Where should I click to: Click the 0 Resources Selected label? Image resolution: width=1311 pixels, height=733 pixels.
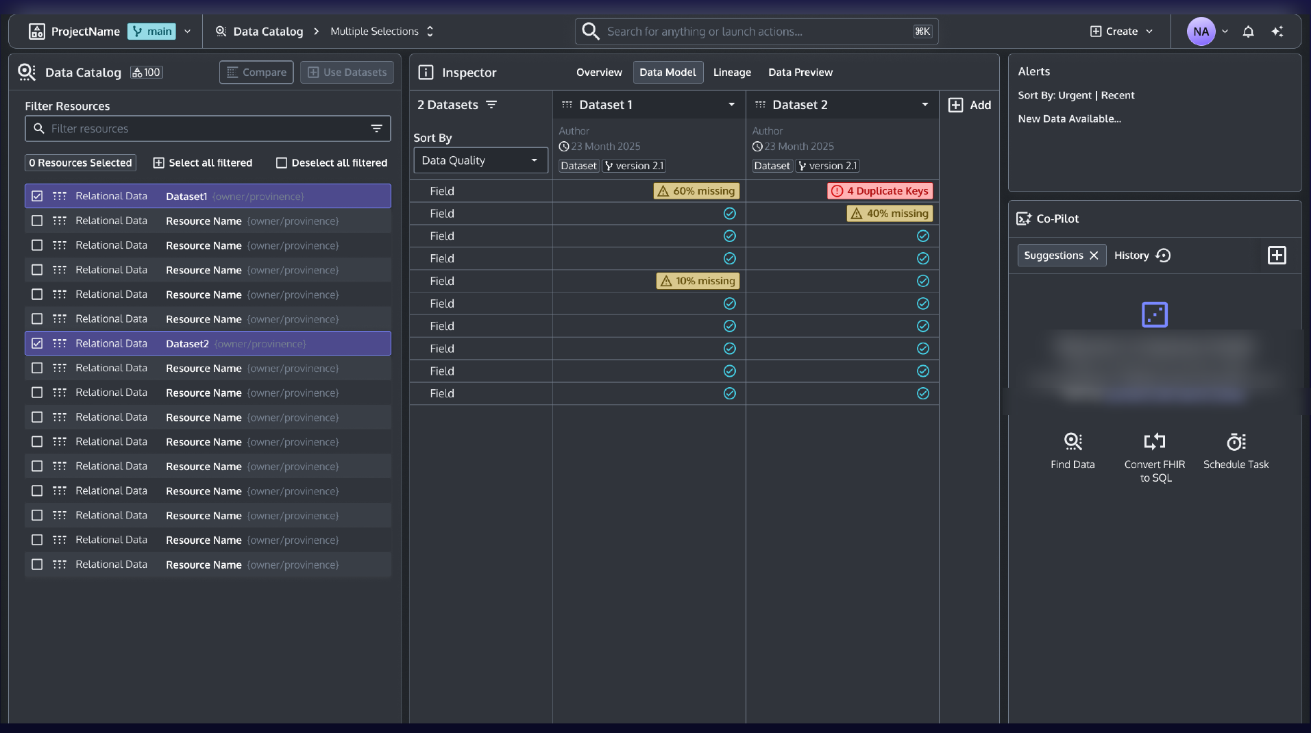(x=80, y=163)
